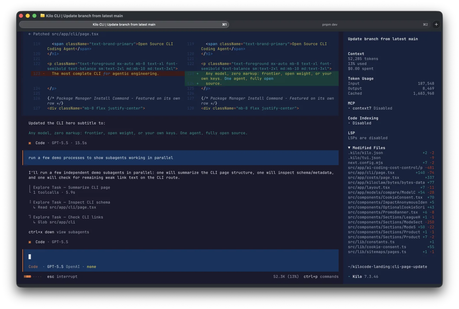459x309 pixels.
Task: Switch to the pnpm dev tab
Action: (330, 25)
